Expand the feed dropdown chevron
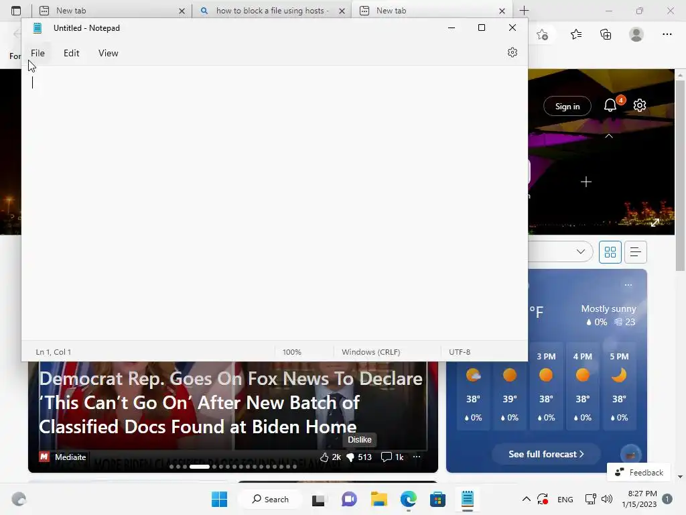This screenshot has width=686, height=515. (x=581, y=251)
